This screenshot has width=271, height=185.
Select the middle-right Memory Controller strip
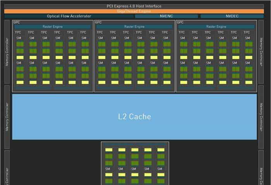coord(261,117)
